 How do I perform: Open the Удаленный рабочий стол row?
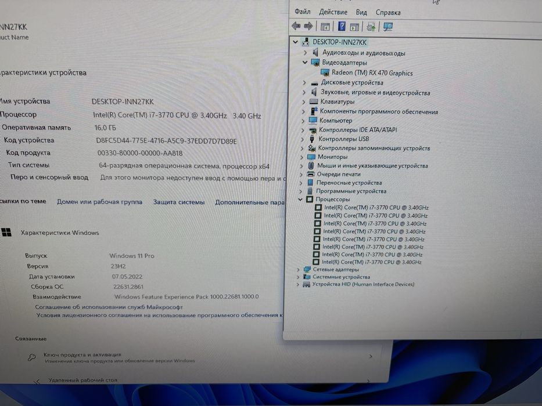200,380
